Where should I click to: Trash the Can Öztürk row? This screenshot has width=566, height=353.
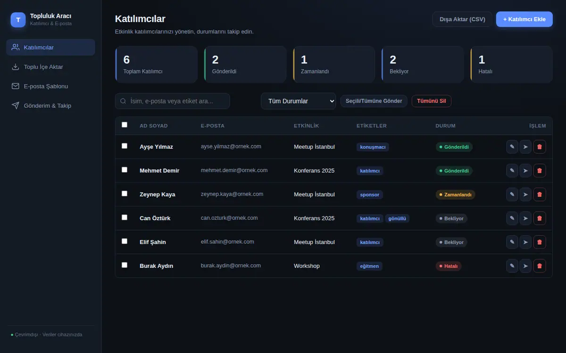click(x=540, y=218)
